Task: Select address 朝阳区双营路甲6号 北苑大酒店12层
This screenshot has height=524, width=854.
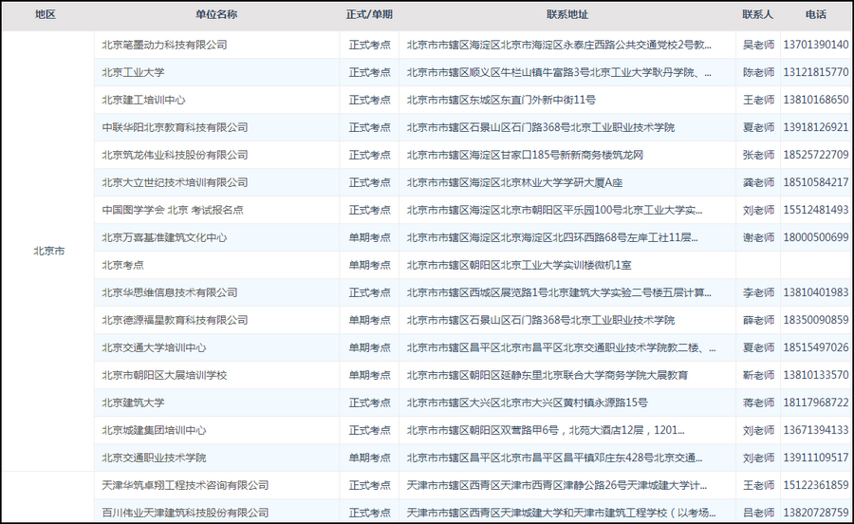Action: 546,430
